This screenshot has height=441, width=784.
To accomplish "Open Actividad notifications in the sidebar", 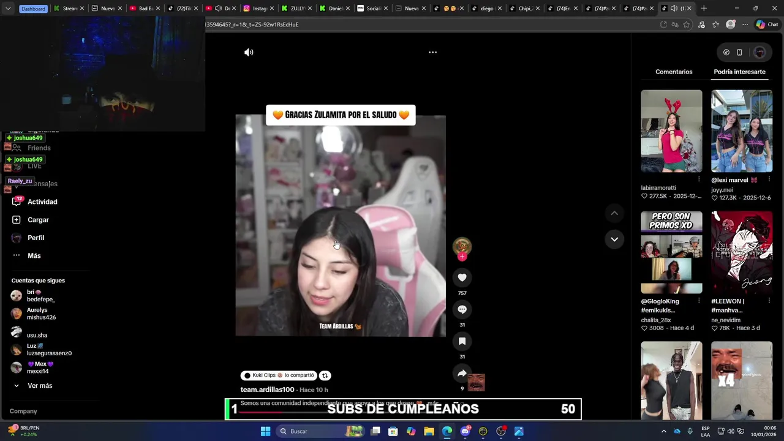I will [42, 202].
